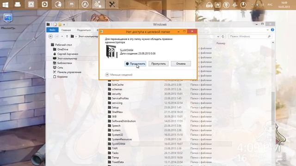Switch to the Поделиться ribbon tab

pyautogui.click(x=84, y=30)
